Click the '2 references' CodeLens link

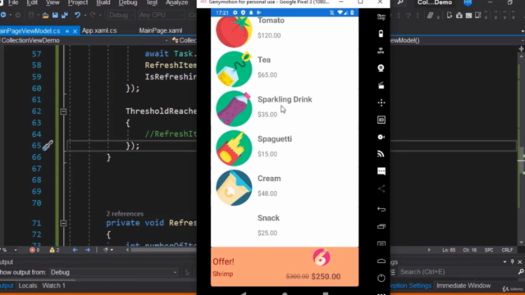pos(125,214)
